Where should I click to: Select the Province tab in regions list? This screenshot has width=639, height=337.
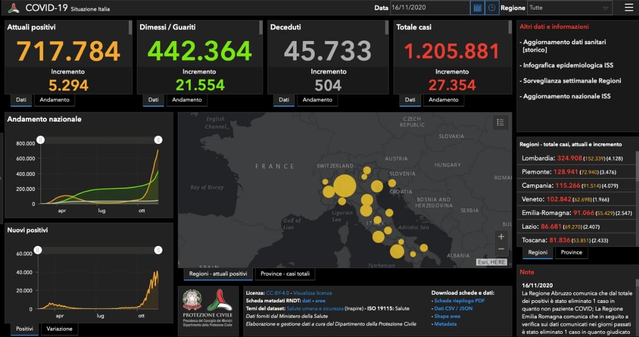click(x=571, y=252)
